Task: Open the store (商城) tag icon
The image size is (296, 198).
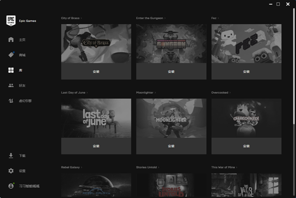Action: click(11, 55)
